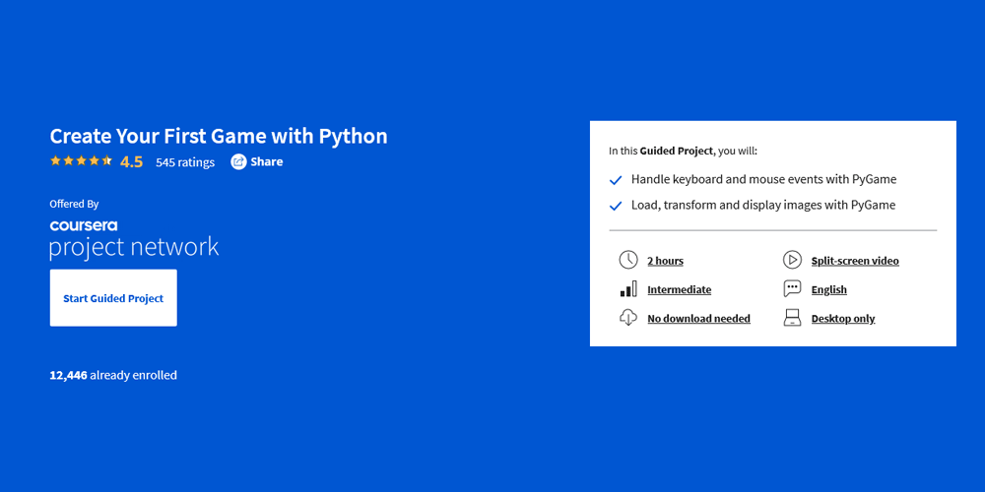Open the Split-screen video link

coord(855,261)
